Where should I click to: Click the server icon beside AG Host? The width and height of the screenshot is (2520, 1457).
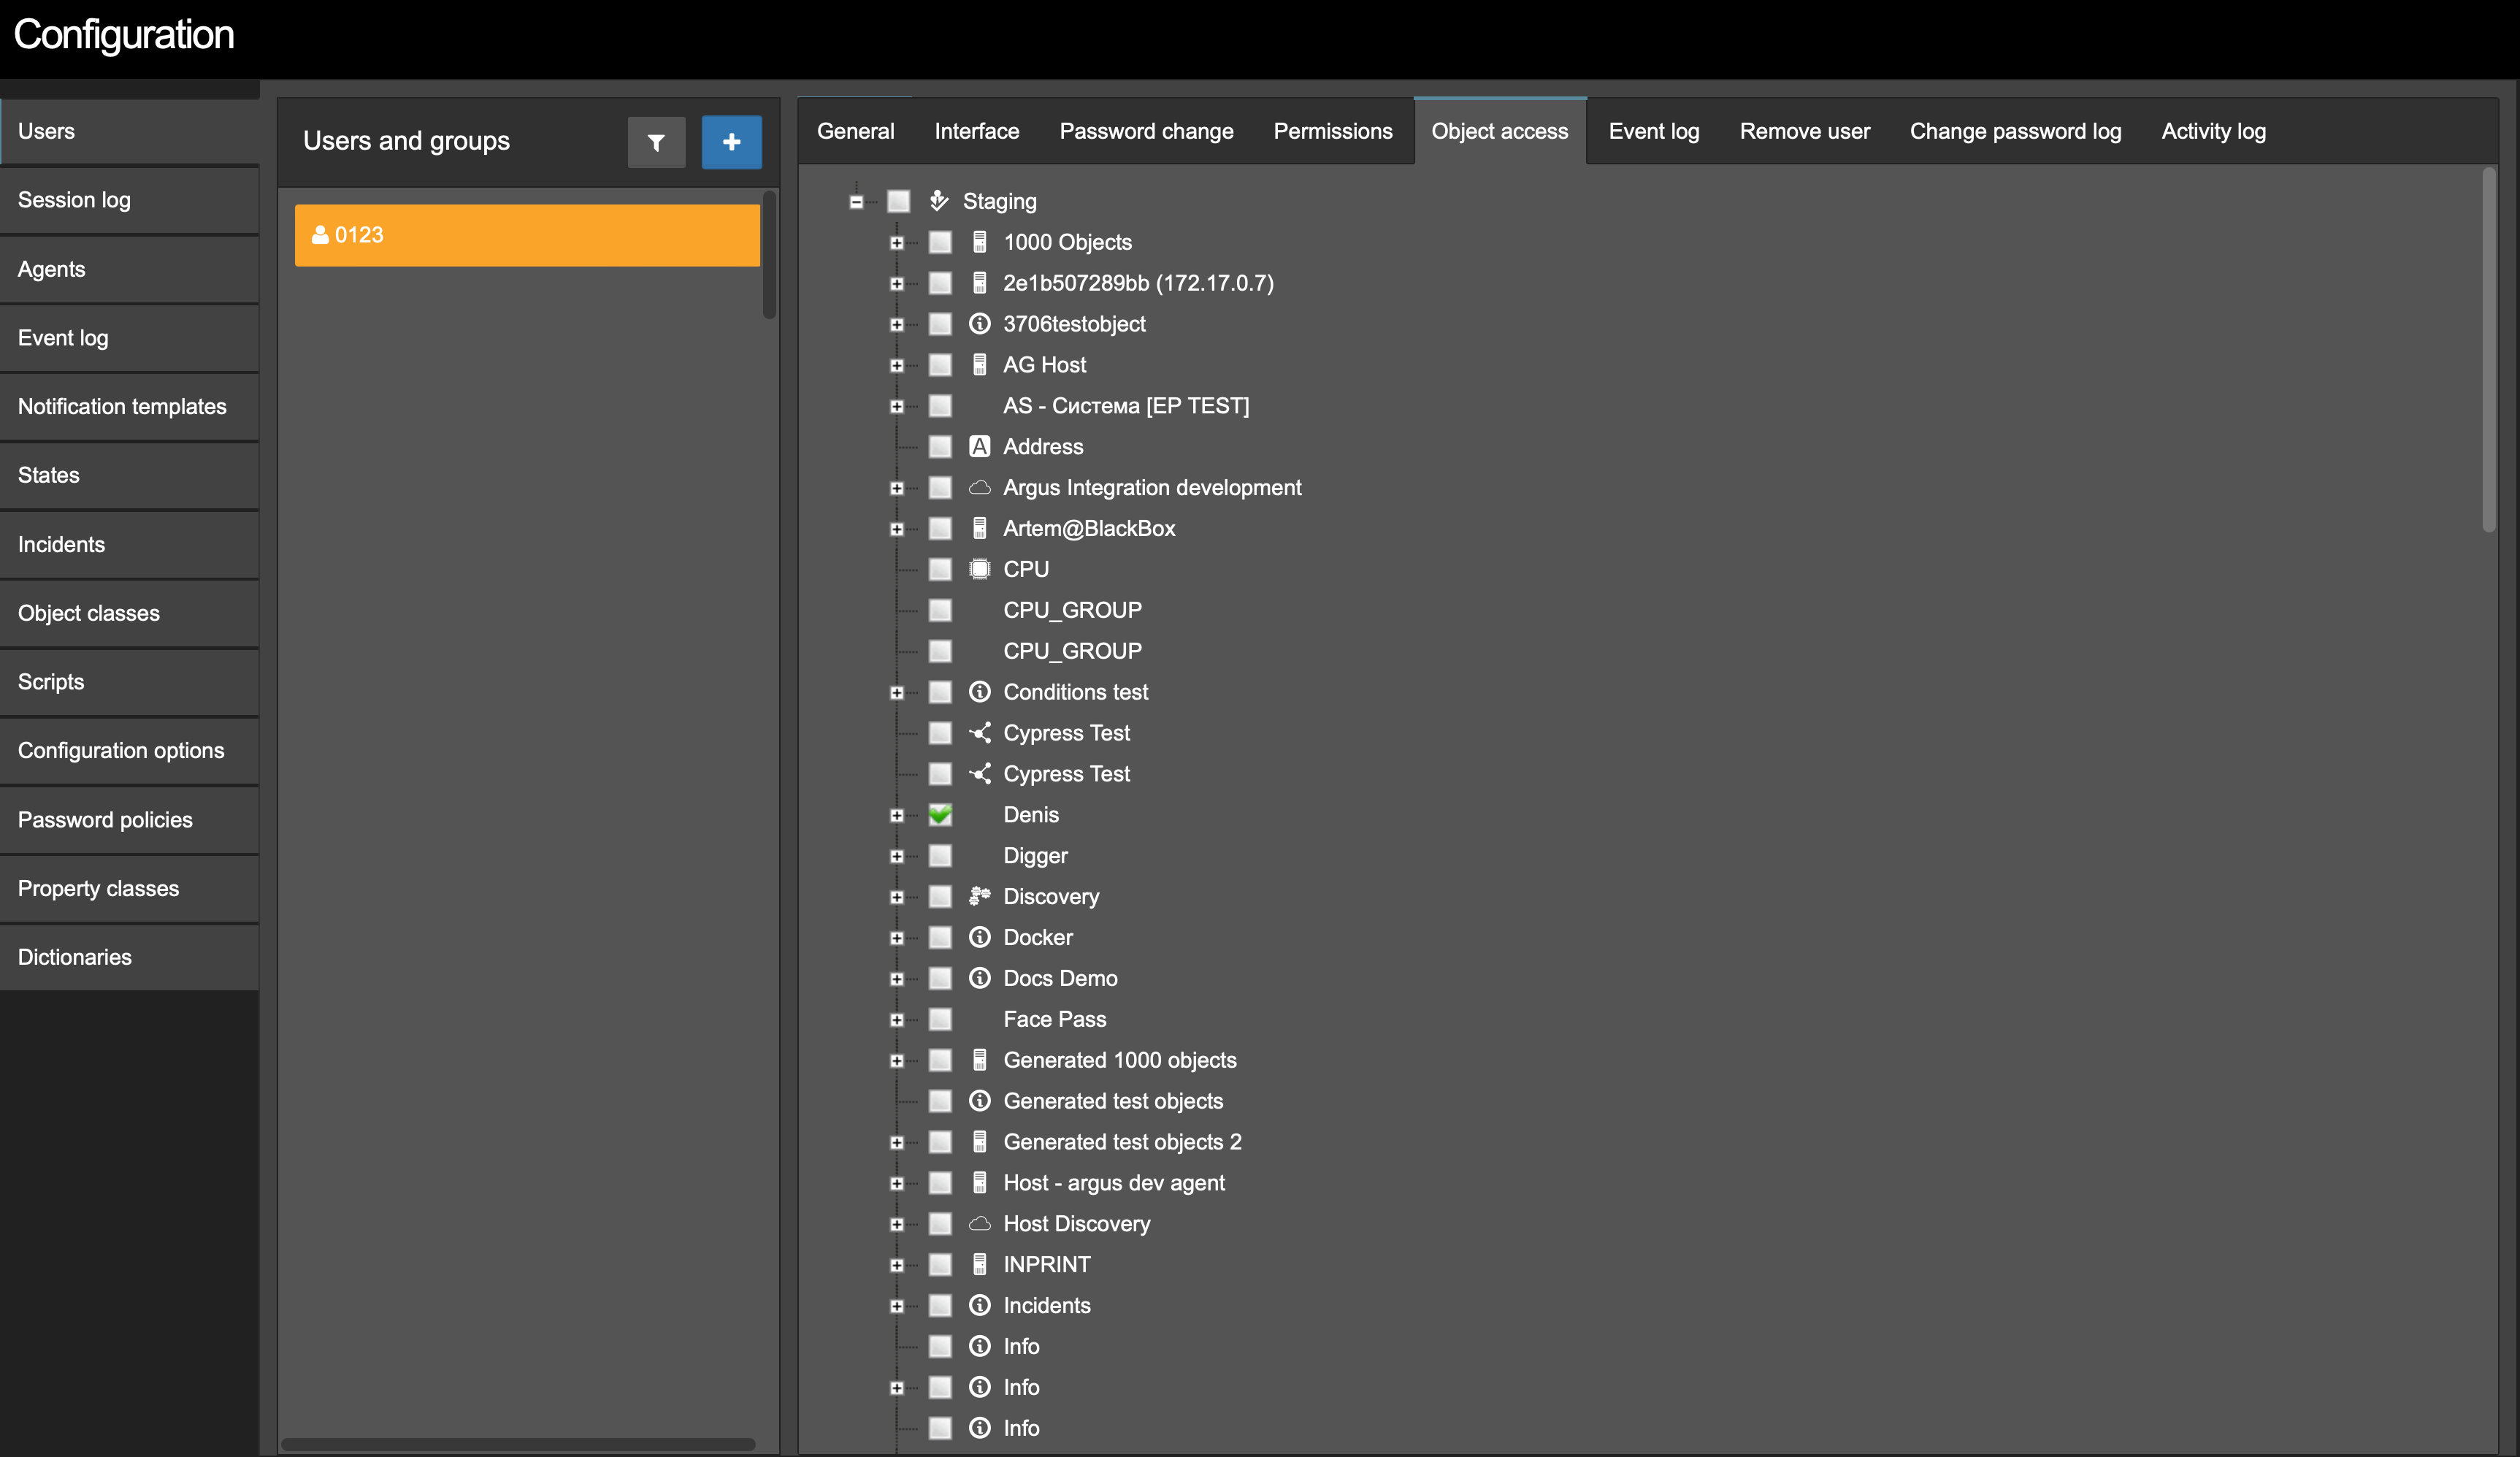click(x=979, y=365)
